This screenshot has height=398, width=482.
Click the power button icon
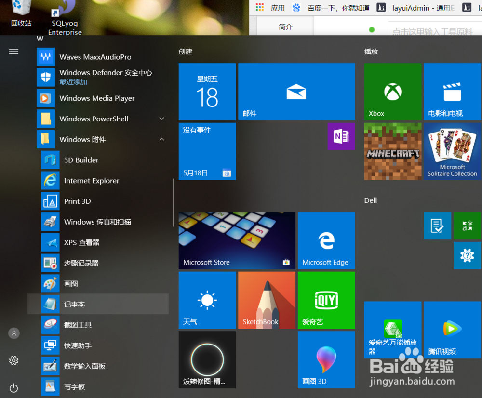coord(14,388)
